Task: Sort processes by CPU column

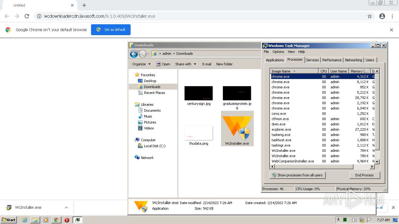Action: point(324,71)
